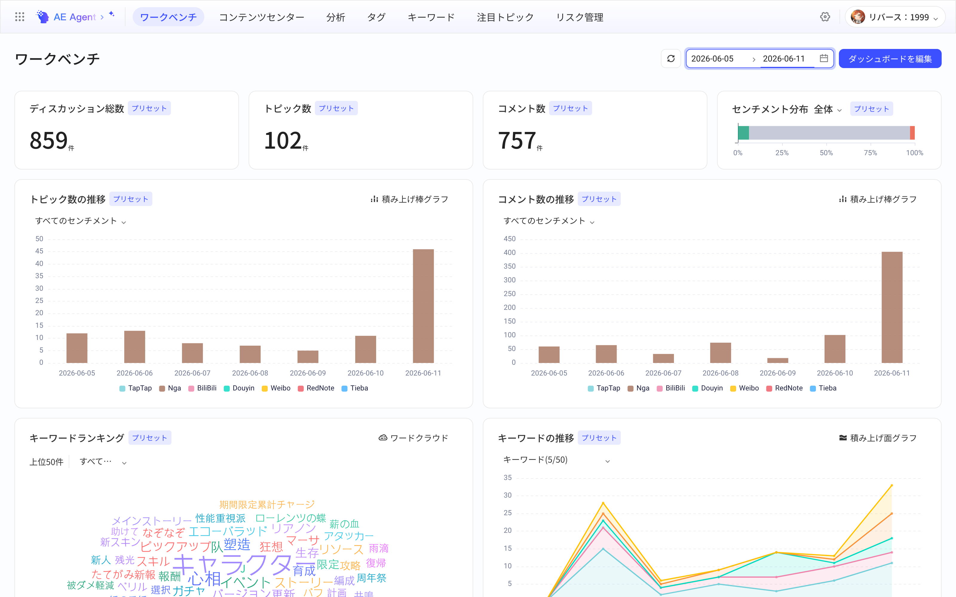
Task: Open the すべて… filter in keyword ranking
Action: click(103, 461)
